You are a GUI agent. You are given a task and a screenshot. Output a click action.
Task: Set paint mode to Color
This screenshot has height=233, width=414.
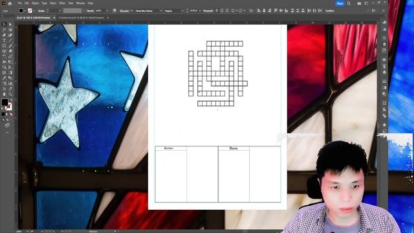tap(3, 115)
